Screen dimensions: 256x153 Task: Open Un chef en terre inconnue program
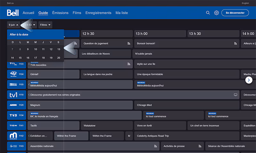pyautogui.click(x=213, y=126)
